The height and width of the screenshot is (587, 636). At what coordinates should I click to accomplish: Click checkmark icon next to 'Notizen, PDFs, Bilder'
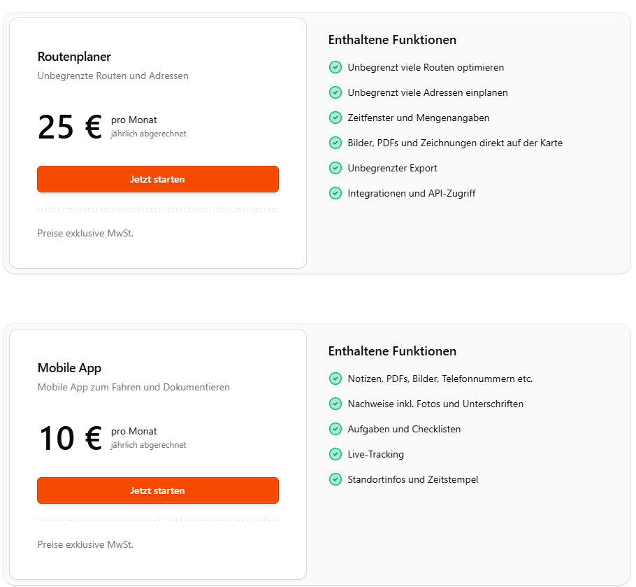click(x=335, y=379)
